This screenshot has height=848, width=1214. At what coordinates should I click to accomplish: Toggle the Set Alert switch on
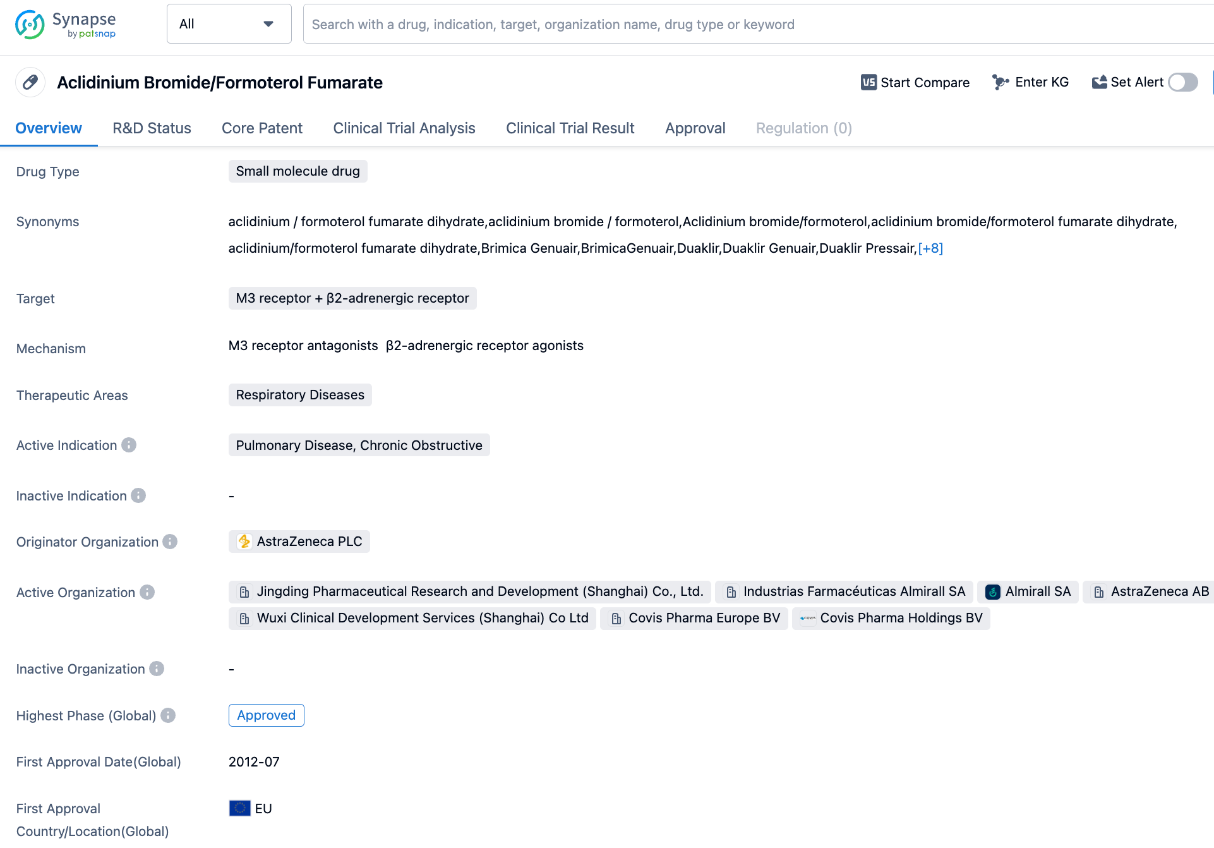pos(1186,83)
